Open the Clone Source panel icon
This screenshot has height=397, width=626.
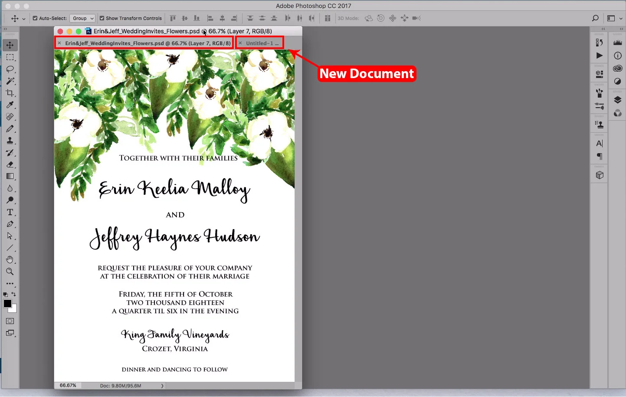[600, 125]
